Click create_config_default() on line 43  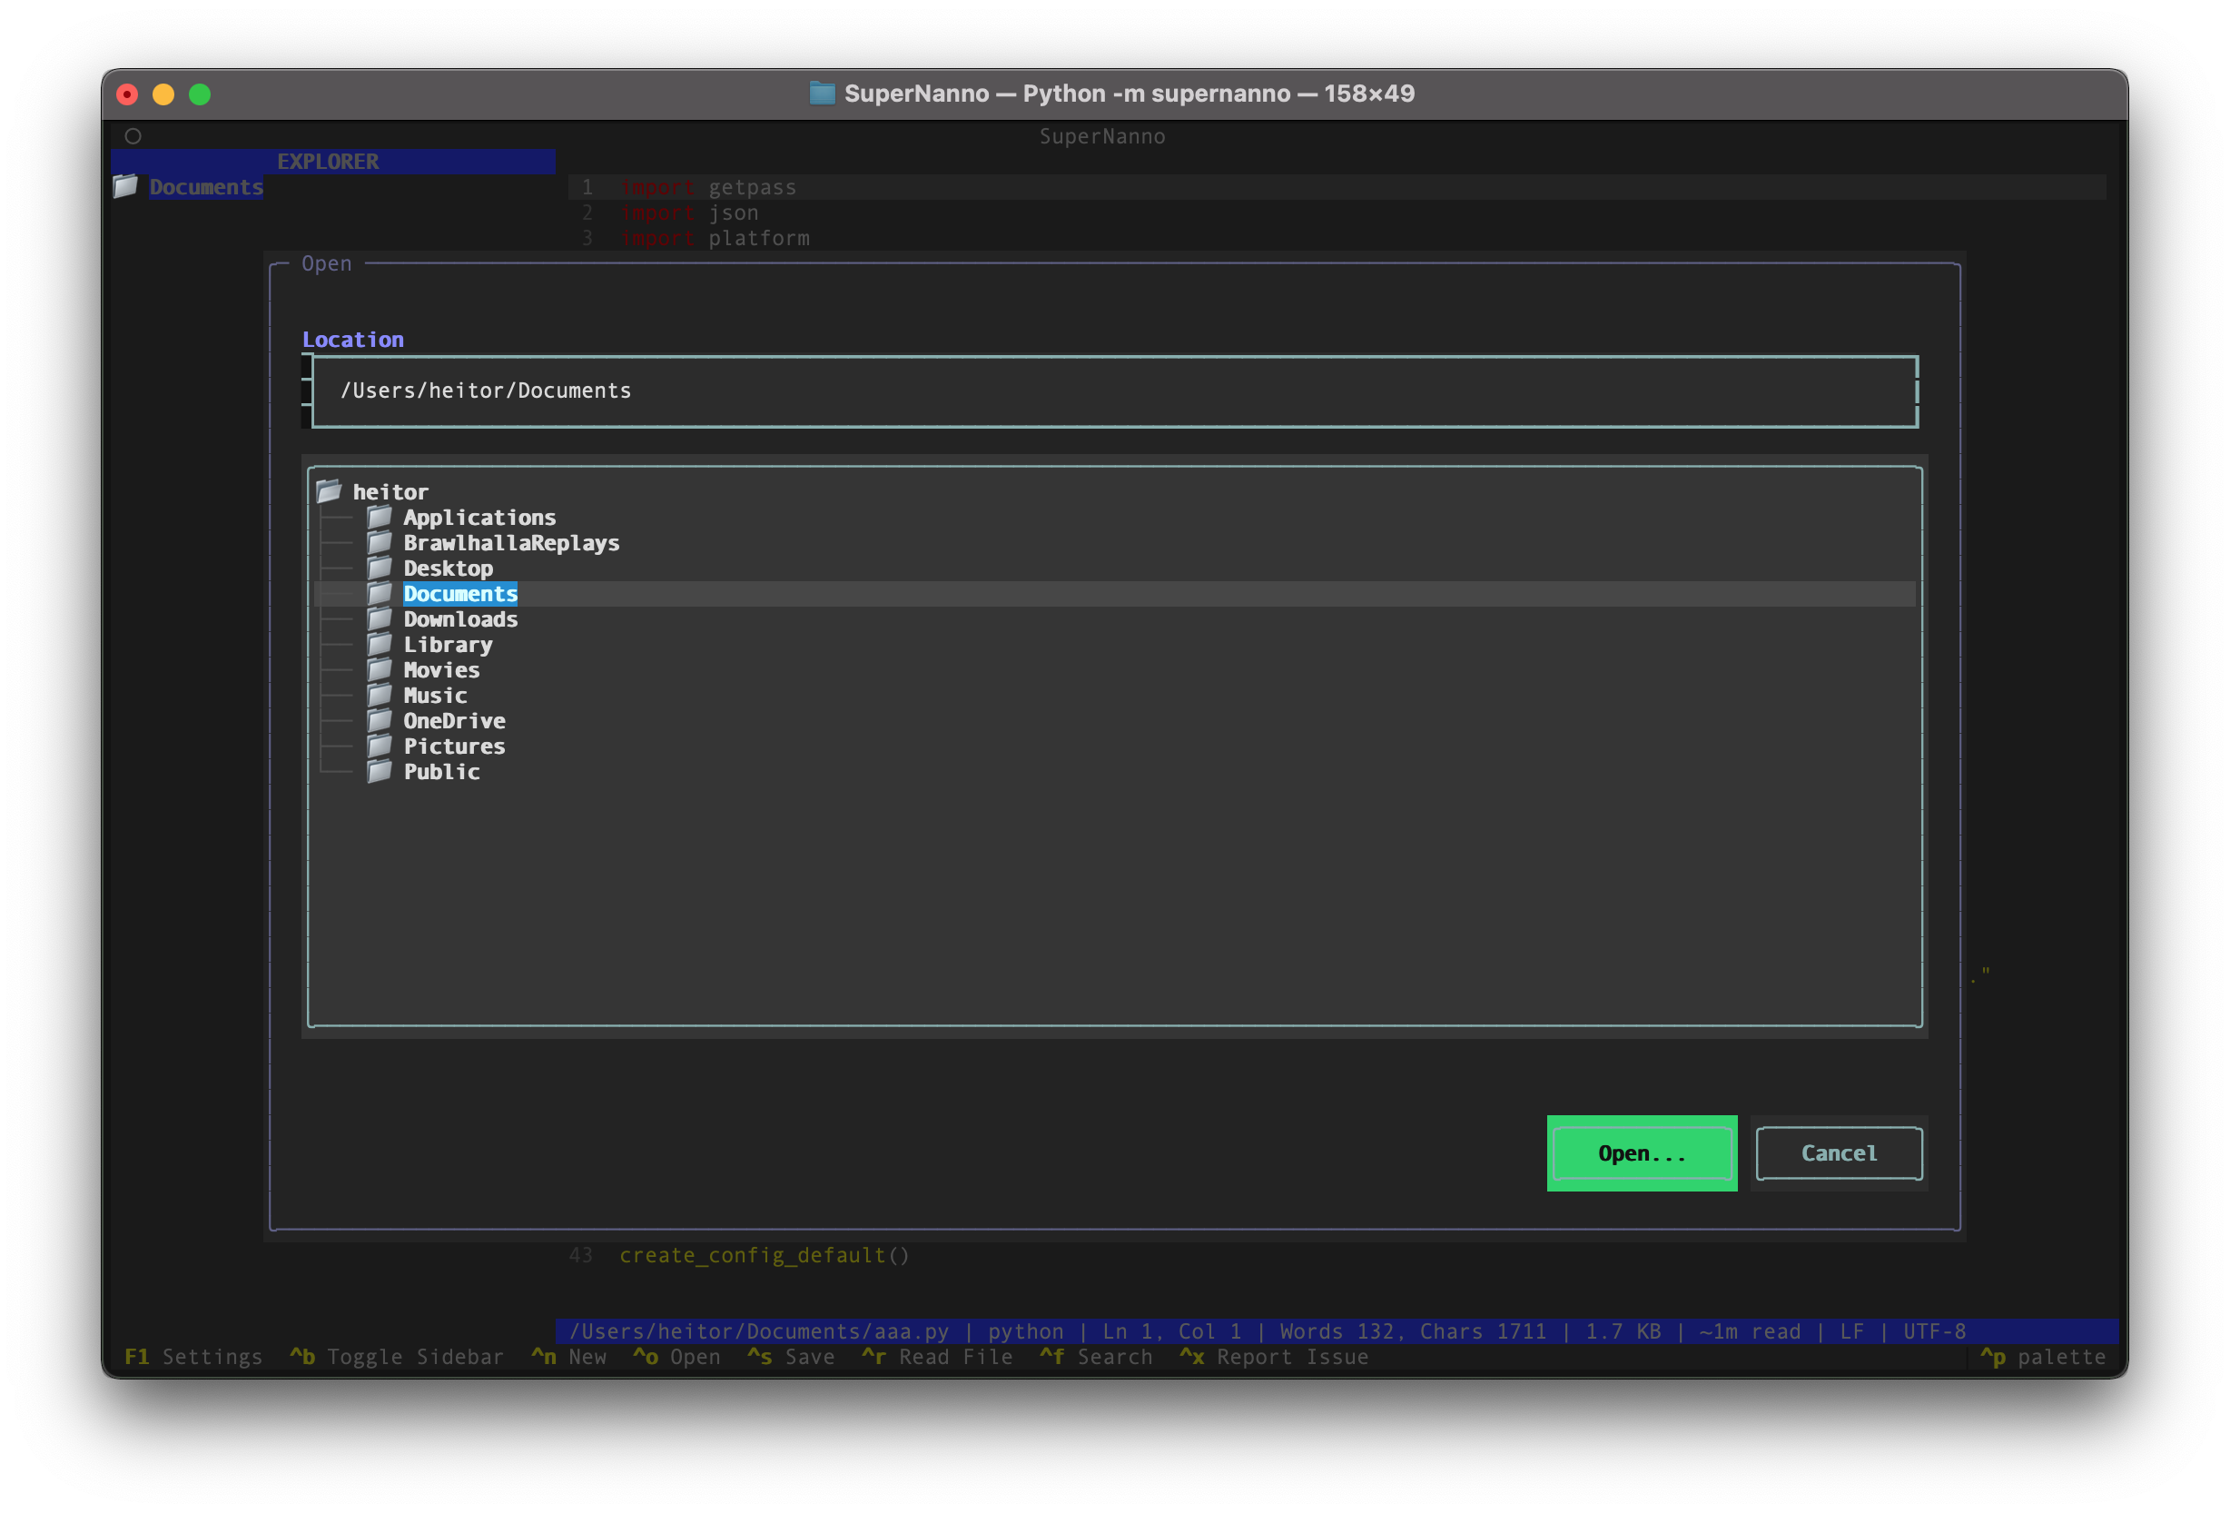click(765, 1255)
